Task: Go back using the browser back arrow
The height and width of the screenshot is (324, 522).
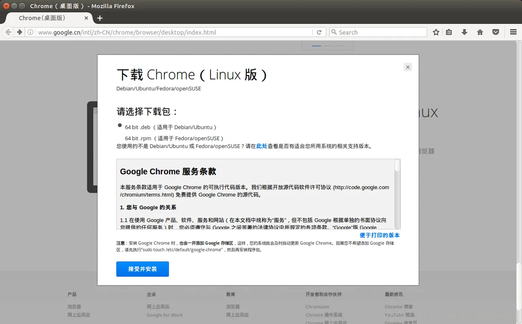Action: [x=8, y=32]
